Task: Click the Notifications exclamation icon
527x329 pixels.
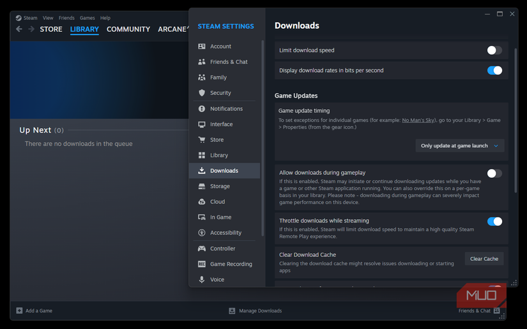Action: point(202,108)
